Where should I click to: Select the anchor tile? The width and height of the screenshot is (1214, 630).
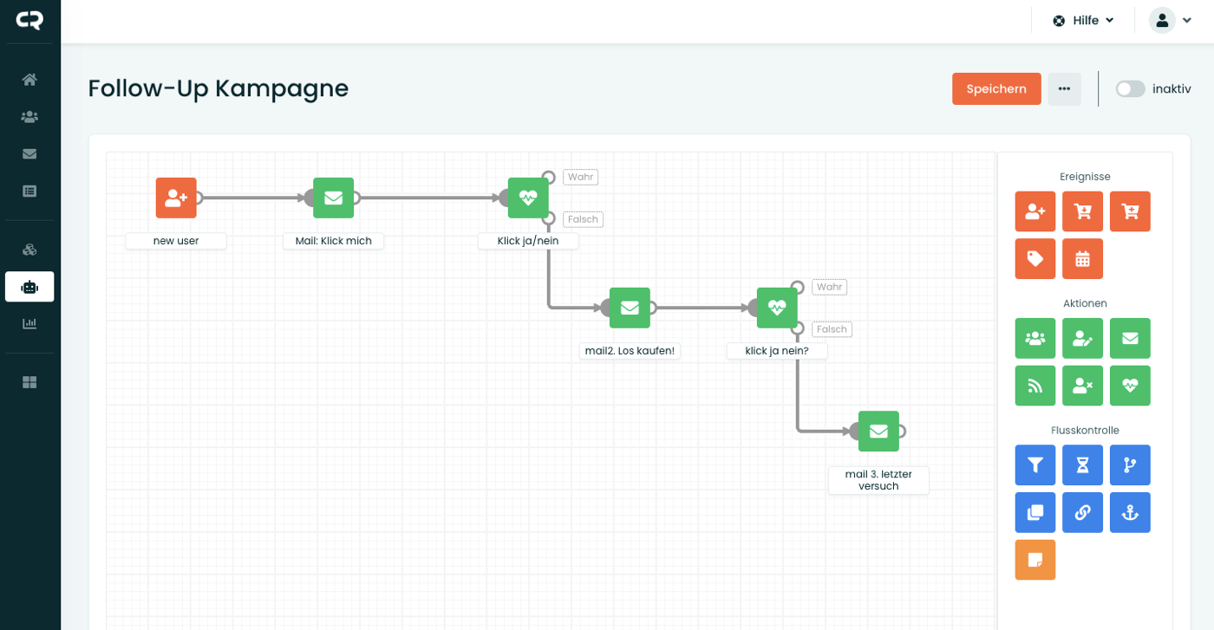1130,512
